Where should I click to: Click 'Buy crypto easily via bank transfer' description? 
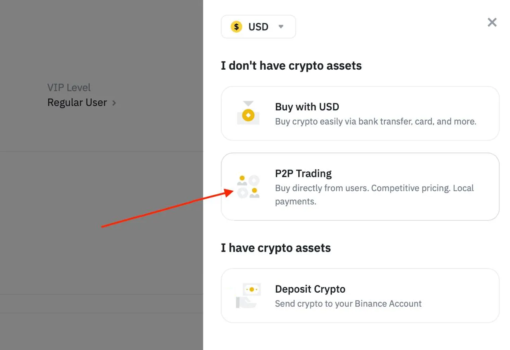pos(375,121)
